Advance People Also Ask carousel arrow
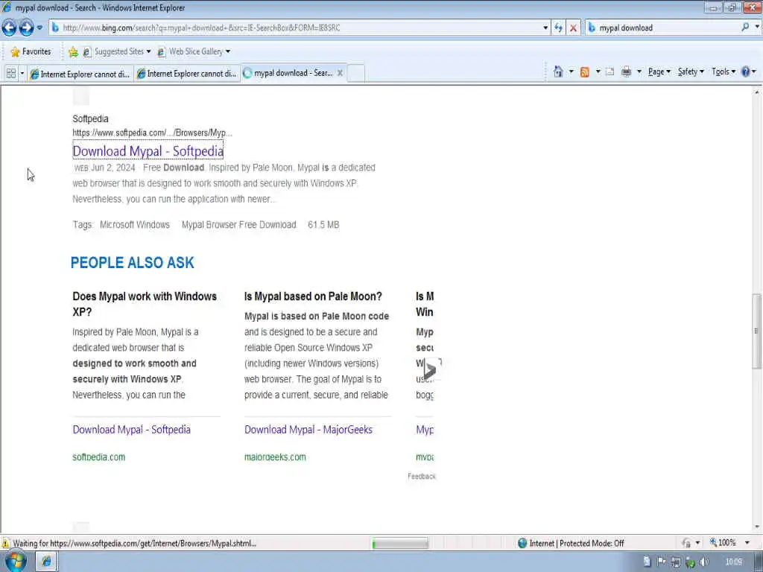763x572 pixels. tap(431, 370)
